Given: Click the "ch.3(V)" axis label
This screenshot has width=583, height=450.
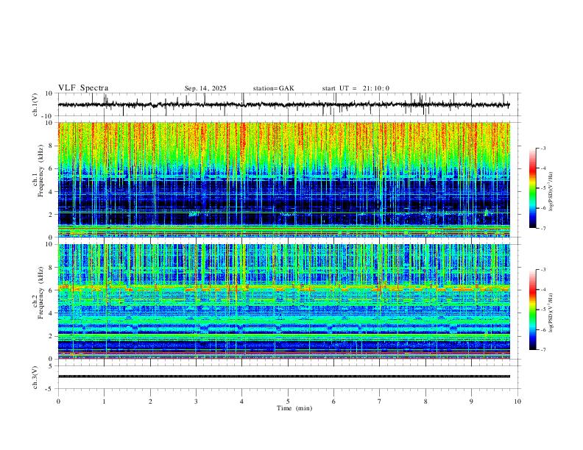Looking at the screenshot, I should tap(35, 377).
